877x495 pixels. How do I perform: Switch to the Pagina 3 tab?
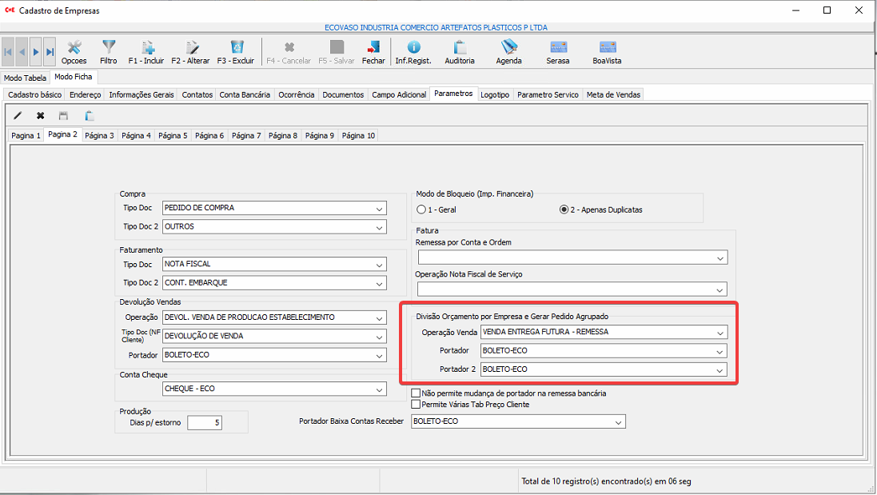point(100,136)
